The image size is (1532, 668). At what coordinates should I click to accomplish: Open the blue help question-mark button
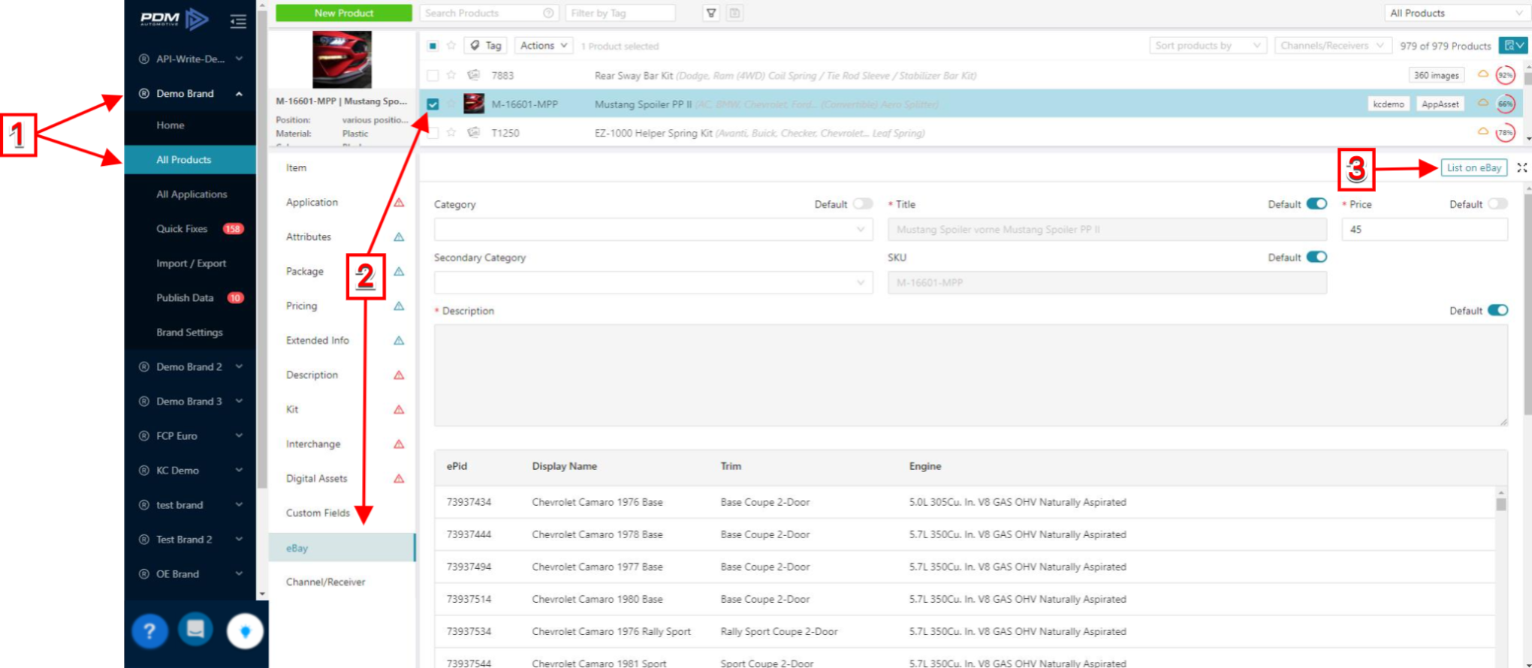click(x=150, y=631)
